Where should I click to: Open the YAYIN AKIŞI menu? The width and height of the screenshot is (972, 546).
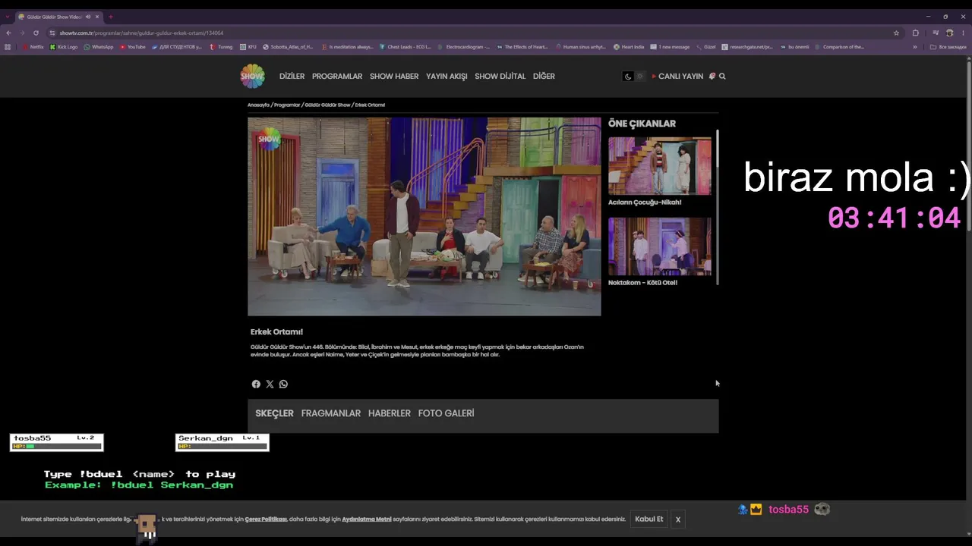click(447, 76)
